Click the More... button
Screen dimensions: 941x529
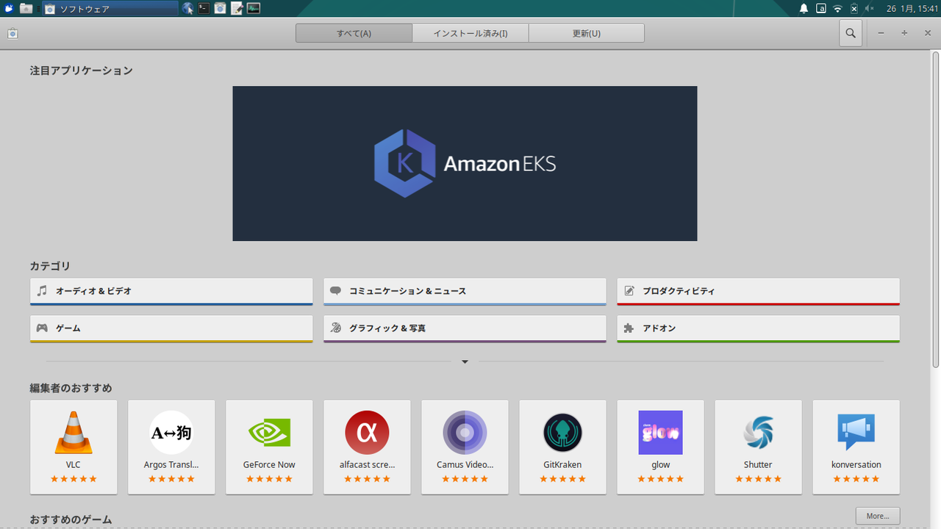(x=878, y=516)
